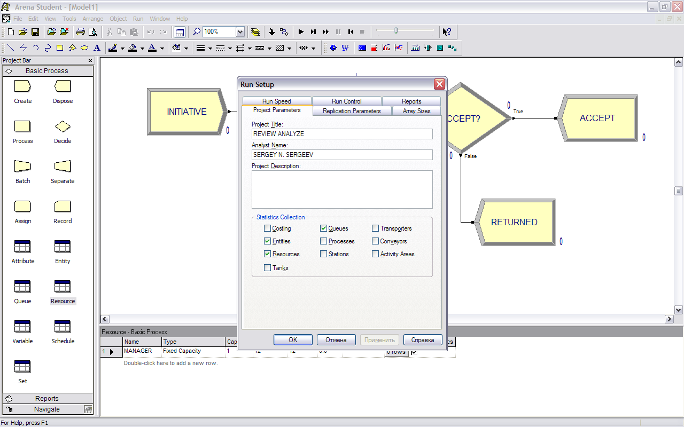Open the Window Background Color dropdown arrow
684x427 pixels.
186,48
